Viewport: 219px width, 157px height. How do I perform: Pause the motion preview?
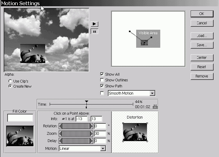point(94,31)
